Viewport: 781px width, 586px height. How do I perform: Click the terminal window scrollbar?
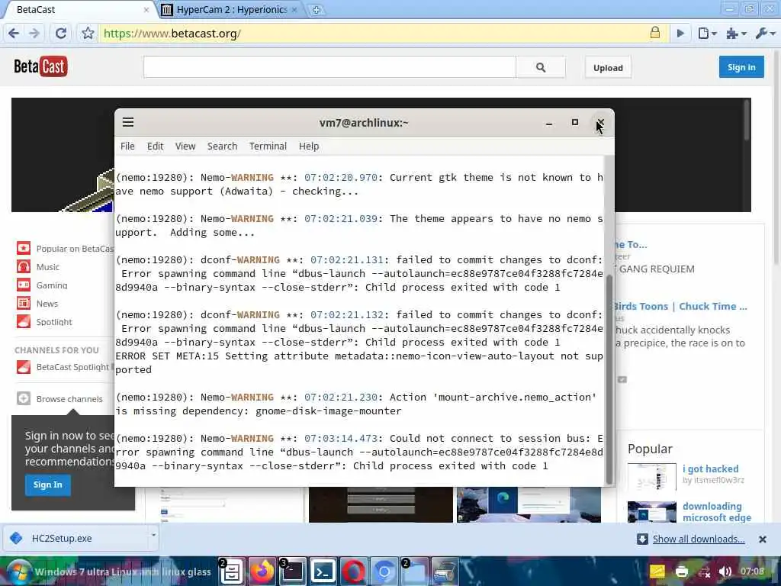609,378
